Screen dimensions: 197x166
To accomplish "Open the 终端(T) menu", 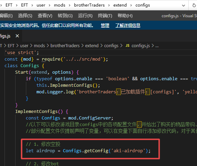I will 105,16.
